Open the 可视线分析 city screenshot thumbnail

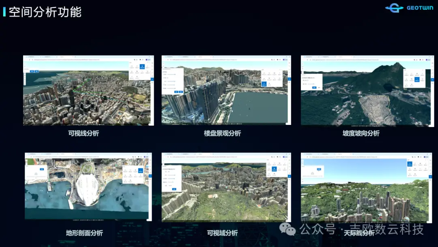click(x=88, y=90)
